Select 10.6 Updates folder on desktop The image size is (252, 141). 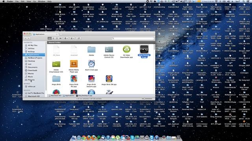(x=216, y=13)
